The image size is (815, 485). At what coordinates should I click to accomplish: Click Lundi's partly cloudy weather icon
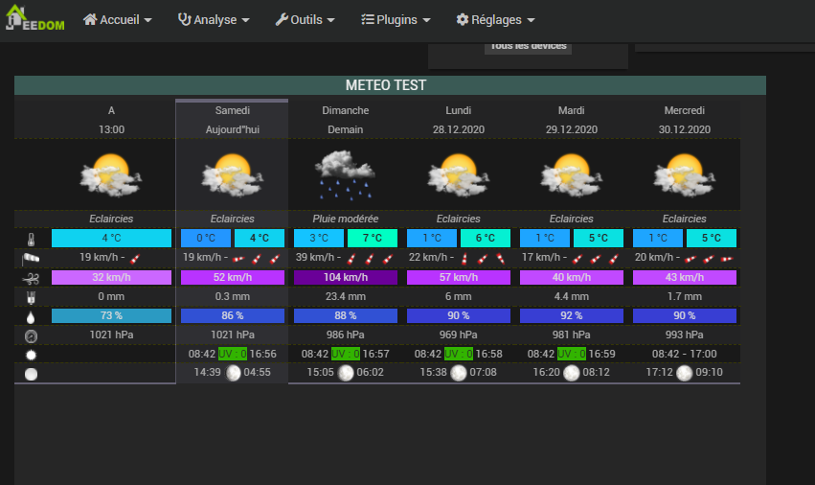pos(459,174)
